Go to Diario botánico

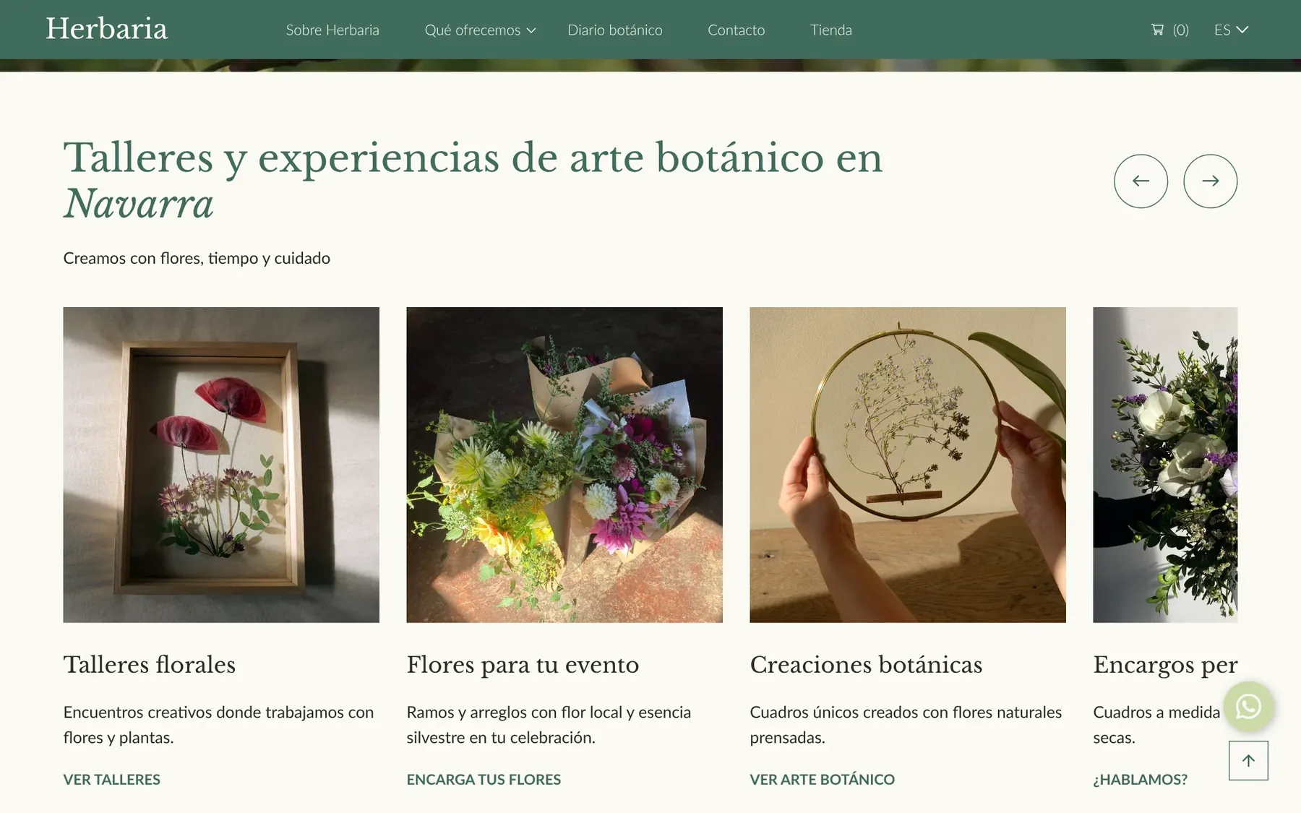pyautogui.click(x=615, y=30)
